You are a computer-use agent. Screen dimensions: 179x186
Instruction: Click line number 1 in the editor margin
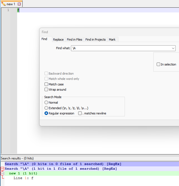tap(8, 10)
